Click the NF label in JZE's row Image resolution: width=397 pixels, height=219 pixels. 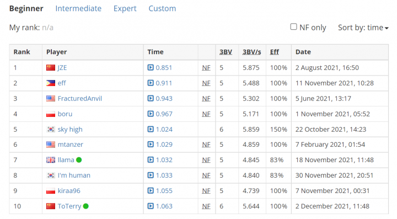(206, 68)
